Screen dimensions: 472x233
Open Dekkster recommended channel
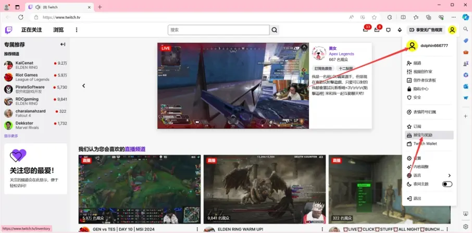[x=35, y=125]
